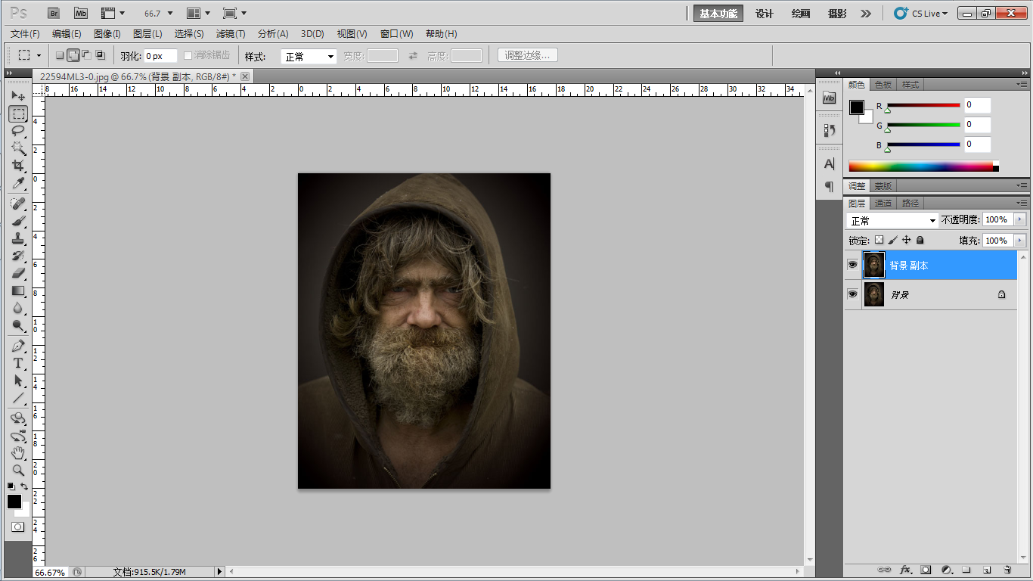This screenshot has height=581, width=1033.
Task: Select the Eraser tool
Action: pos(18,273)
